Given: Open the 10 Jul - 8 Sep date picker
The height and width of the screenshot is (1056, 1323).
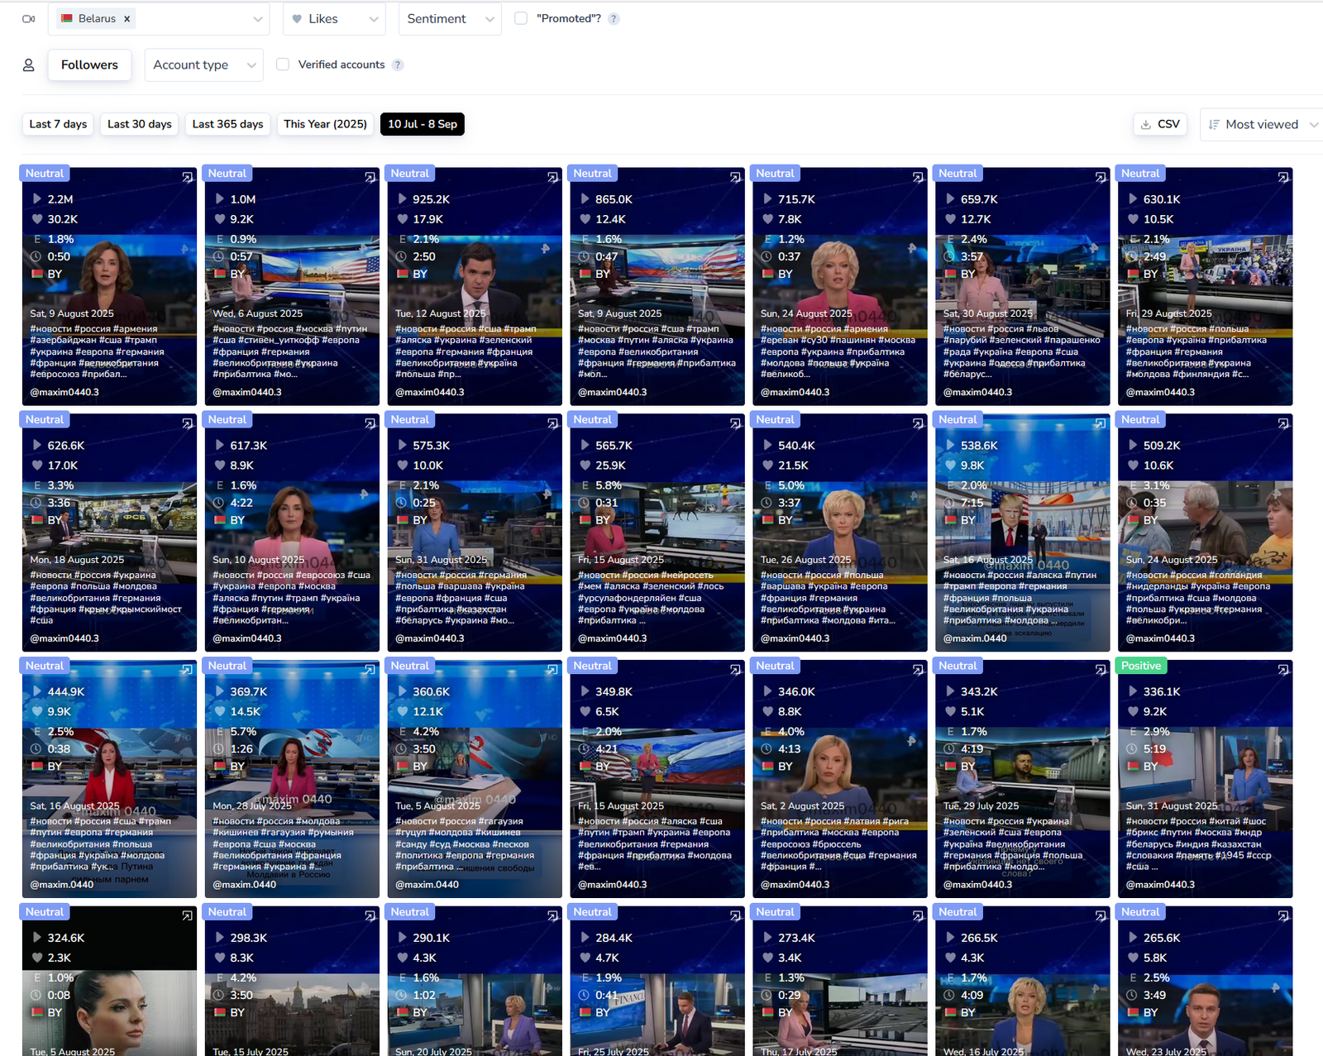Looking at the screenshot, I should tap(422, 124).
